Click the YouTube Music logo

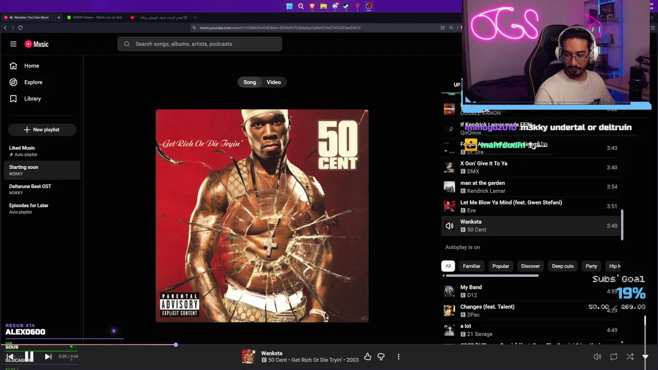pos(36,44)
